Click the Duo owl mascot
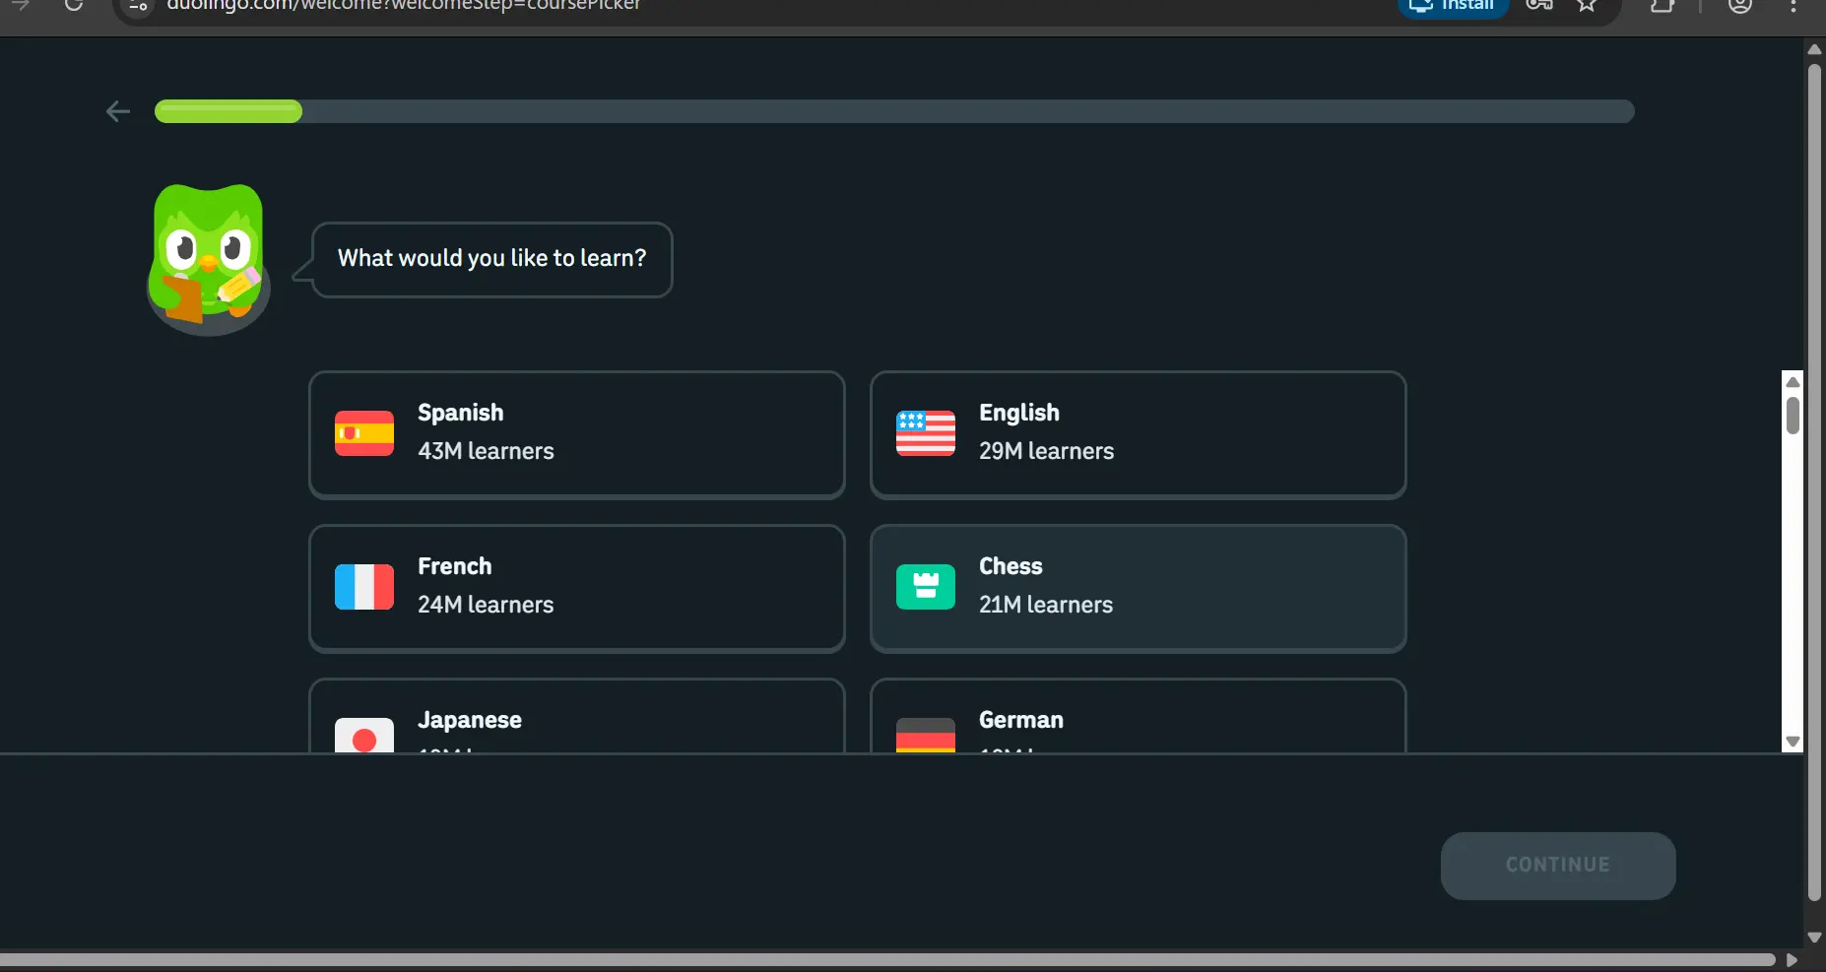1826x972 pixels. pos(208,259)
